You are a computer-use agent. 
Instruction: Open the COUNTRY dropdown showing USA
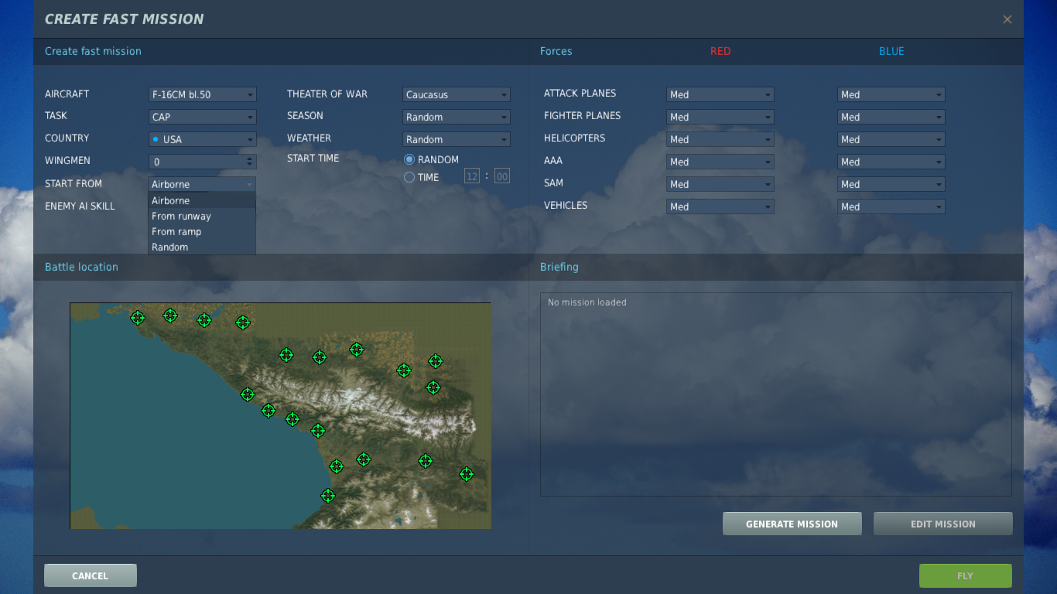(202, 139)
